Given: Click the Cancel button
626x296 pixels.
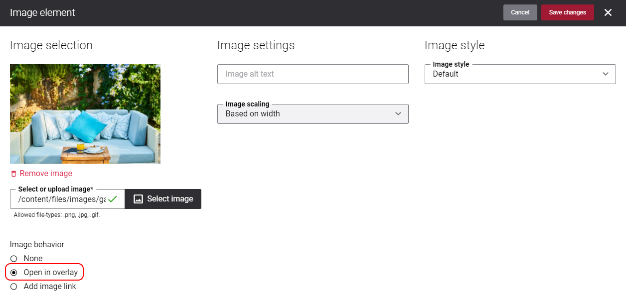Looking at the screenshot, I should coord(520,12).
